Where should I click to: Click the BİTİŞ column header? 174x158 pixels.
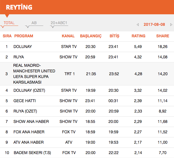pyautogui.click(x=114, y=36)
